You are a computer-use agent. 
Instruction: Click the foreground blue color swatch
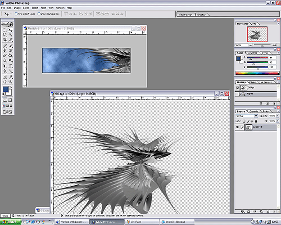[x=6, y=89]
